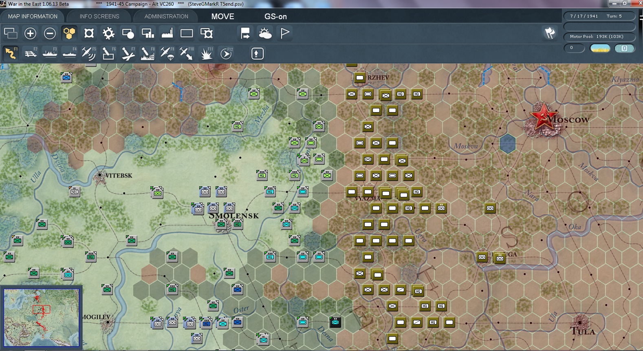The width and height of the screenshot is (643, 351).
Task: Switch to the MAP INFORMATION tab
Action: tap(33, 16)
